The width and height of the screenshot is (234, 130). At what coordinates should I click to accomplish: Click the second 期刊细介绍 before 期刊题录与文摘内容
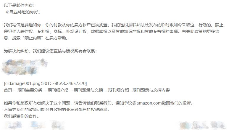(118, 90)
